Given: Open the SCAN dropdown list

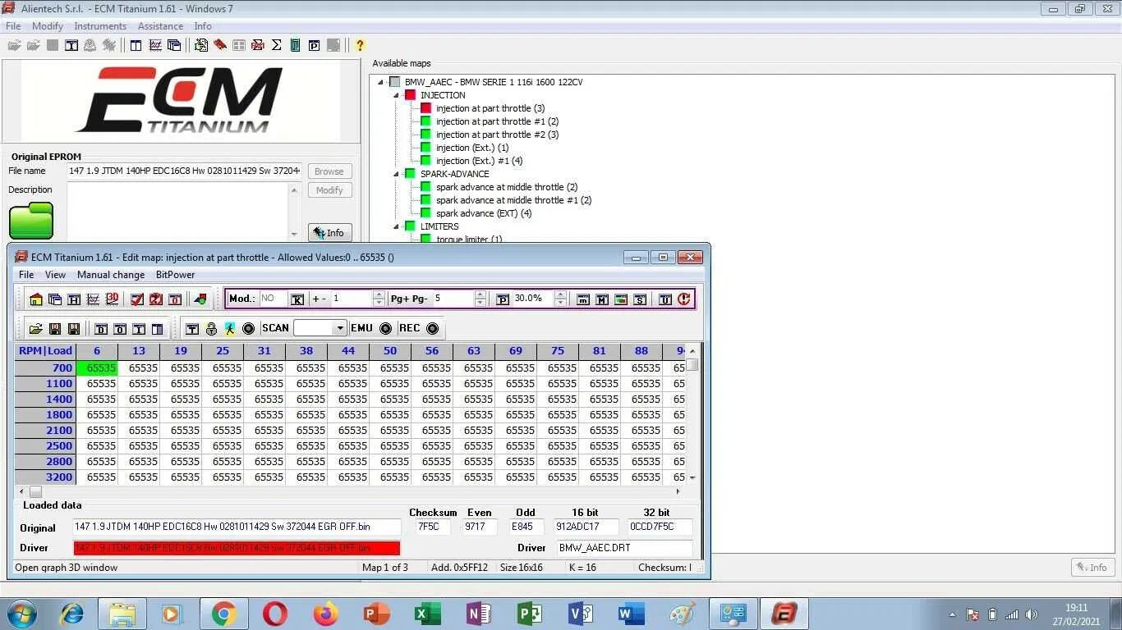Looking at the screenshot, I should tap(340, 327).
